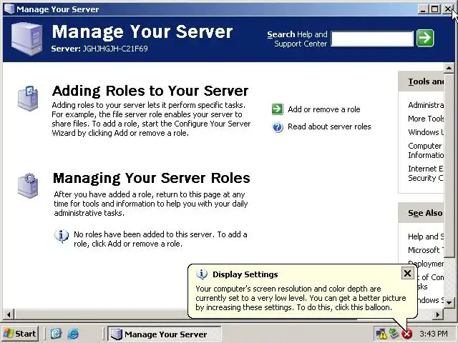This screenshot has width=458, height=343.
Task: Click the vertical scrollbar up arrow
Action: coord(449,69)
